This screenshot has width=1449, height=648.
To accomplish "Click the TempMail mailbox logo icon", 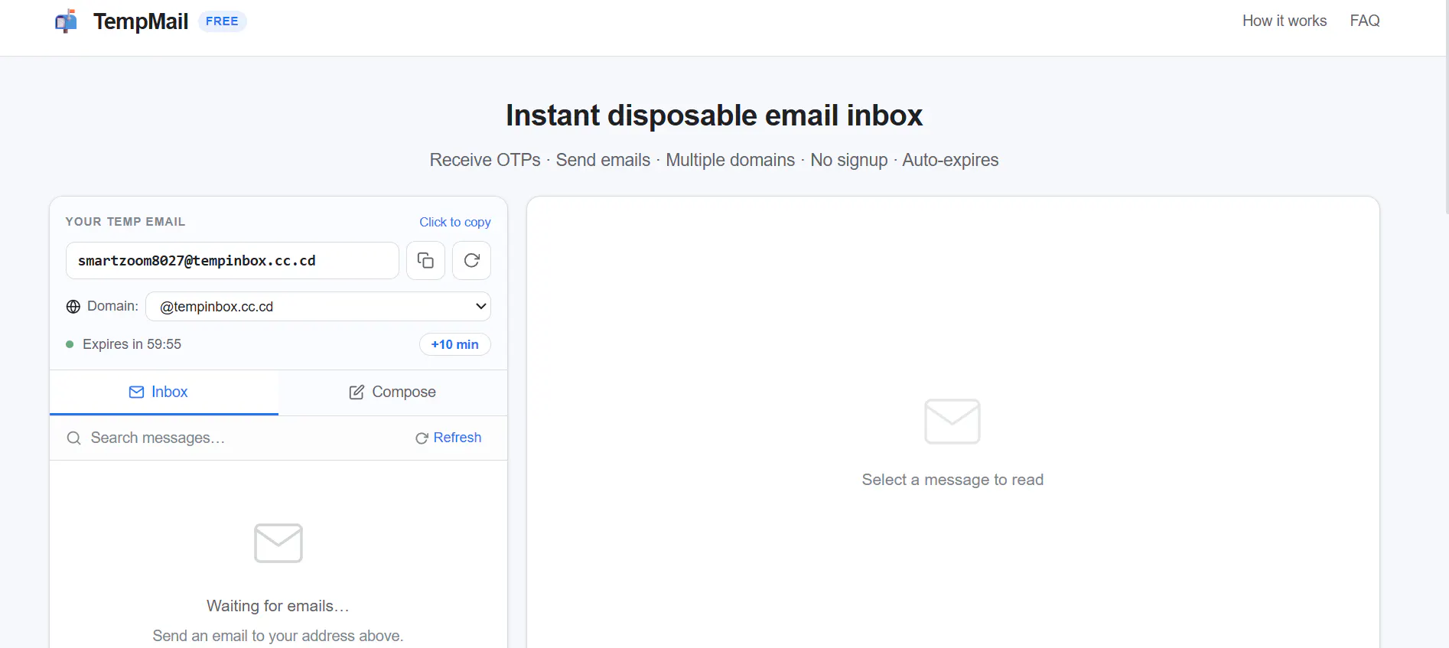I will (x=67, y=21).
